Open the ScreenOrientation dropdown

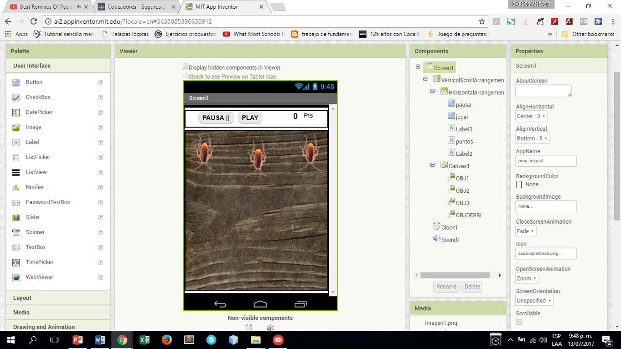click(x=534, y=300)
